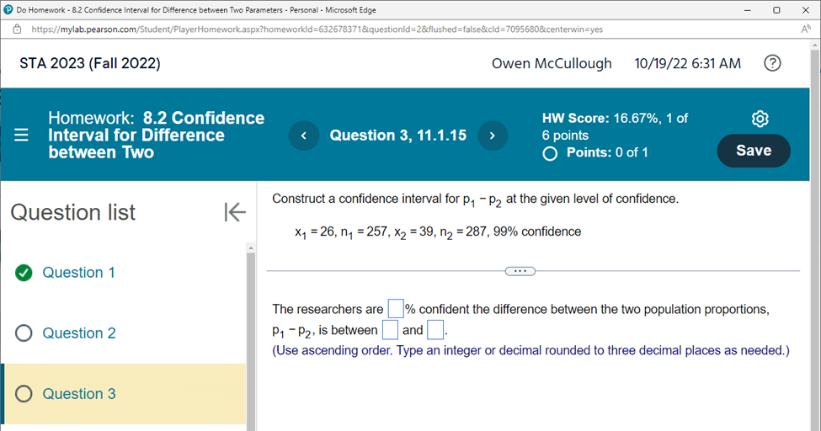Open Question 2 from the list
Viewport: 821px width, 431px height.
click(79, 333)
